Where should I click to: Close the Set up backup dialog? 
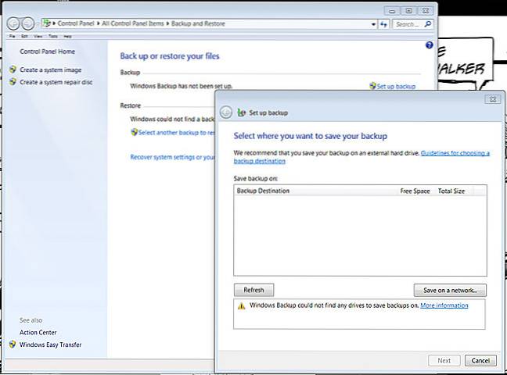[493, 99]
